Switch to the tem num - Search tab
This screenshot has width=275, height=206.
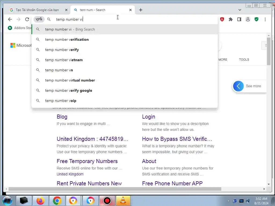[103, 10]
